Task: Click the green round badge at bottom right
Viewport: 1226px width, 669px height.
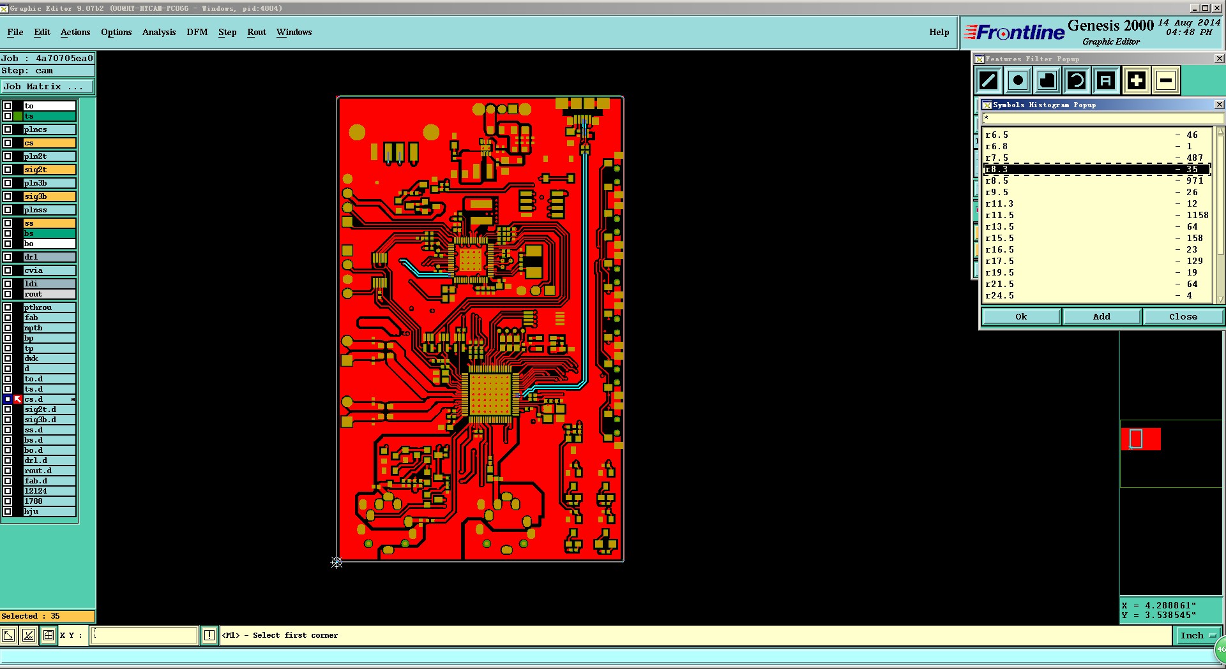Action: 1220,649
